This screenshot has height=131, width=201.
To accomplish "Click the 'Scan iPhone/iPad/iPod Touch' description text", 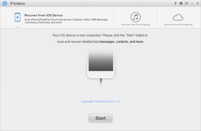I will coord(66,21).
